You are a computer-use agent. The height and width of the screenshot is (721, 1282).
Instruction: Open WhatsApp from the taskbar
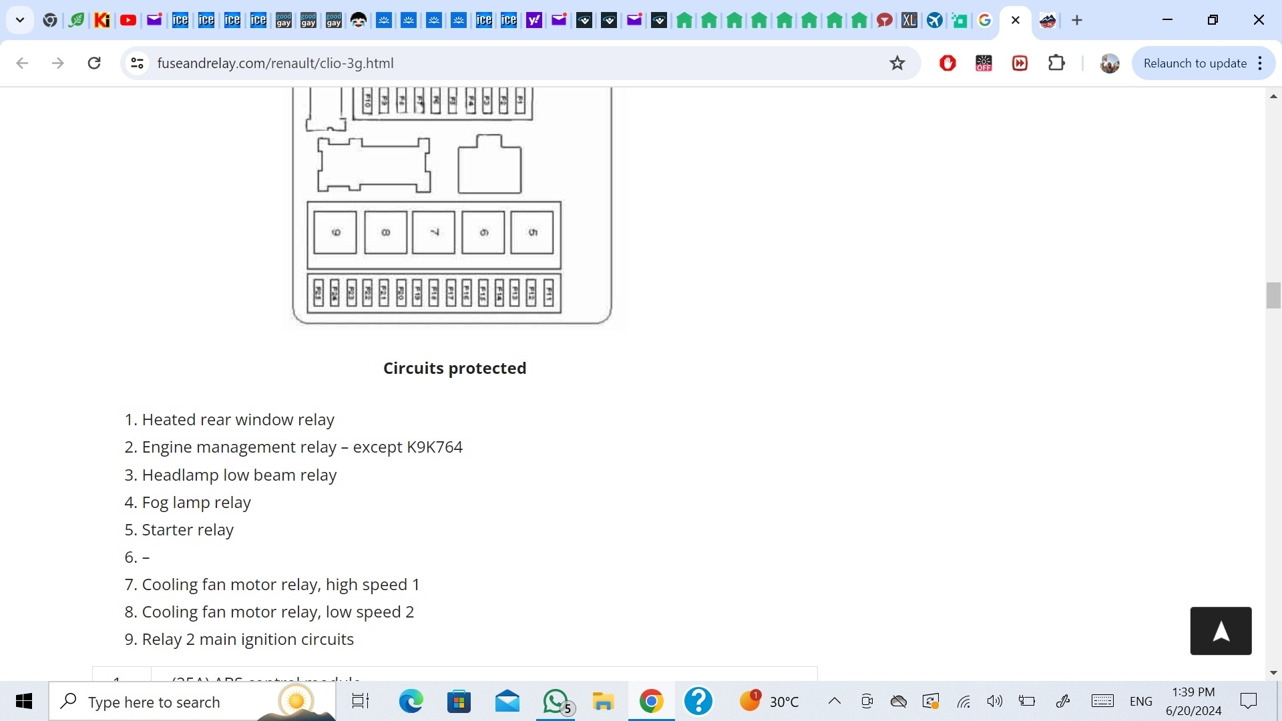(x=556, y=702)
